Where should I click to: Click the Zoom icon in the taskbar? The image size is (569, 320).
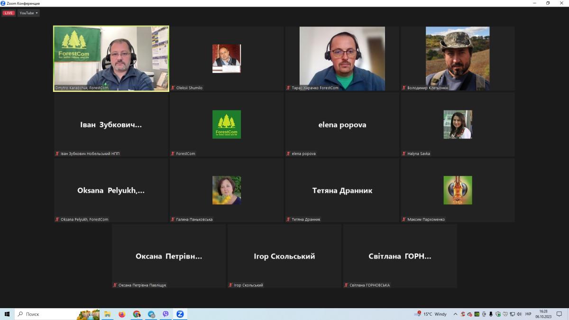pos(180,314)
